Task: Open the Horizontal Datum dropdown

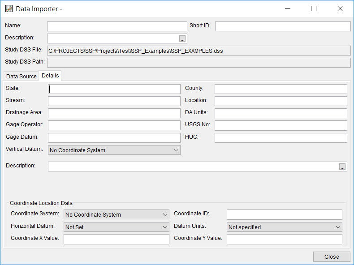Action: pos(117,227)
